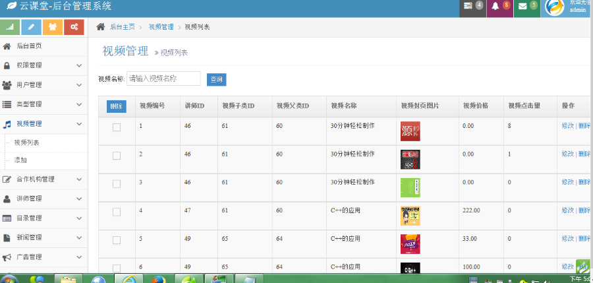Check the checkbox for video number 5
The height and width of the screenshot is (283, 593).
click(x=117, y=240)
